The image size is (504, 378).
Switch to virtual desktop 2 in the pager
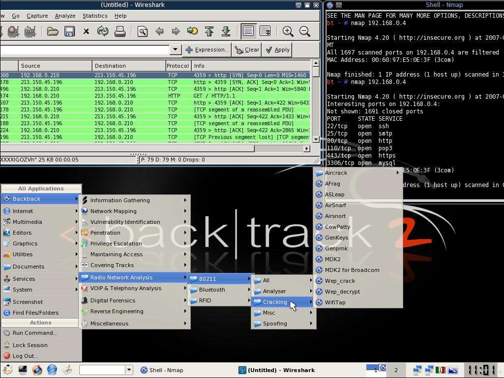pos(396,370)
